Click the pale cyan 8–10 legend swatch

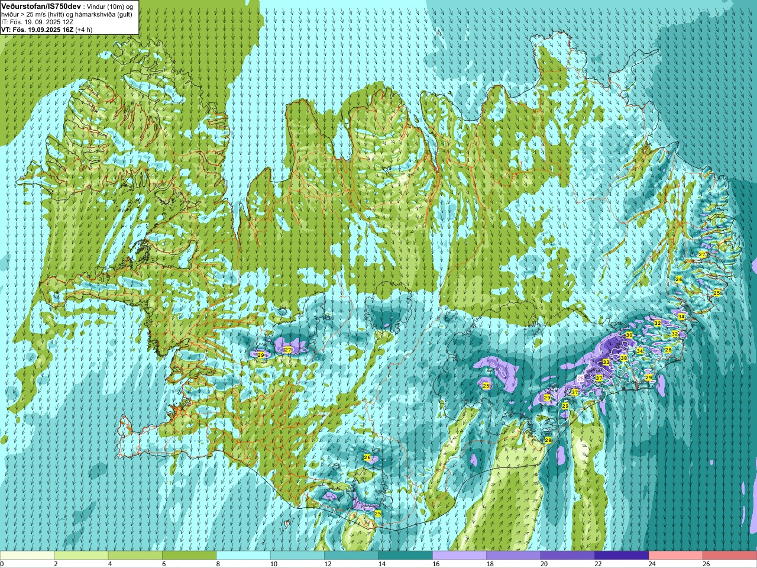243,556
